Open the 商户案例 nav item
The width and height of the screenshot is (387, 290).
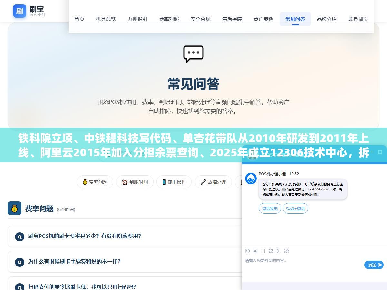coord(264,19)
